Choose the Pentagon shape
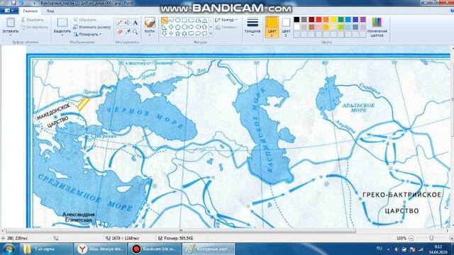 click(x=178, y=27)
